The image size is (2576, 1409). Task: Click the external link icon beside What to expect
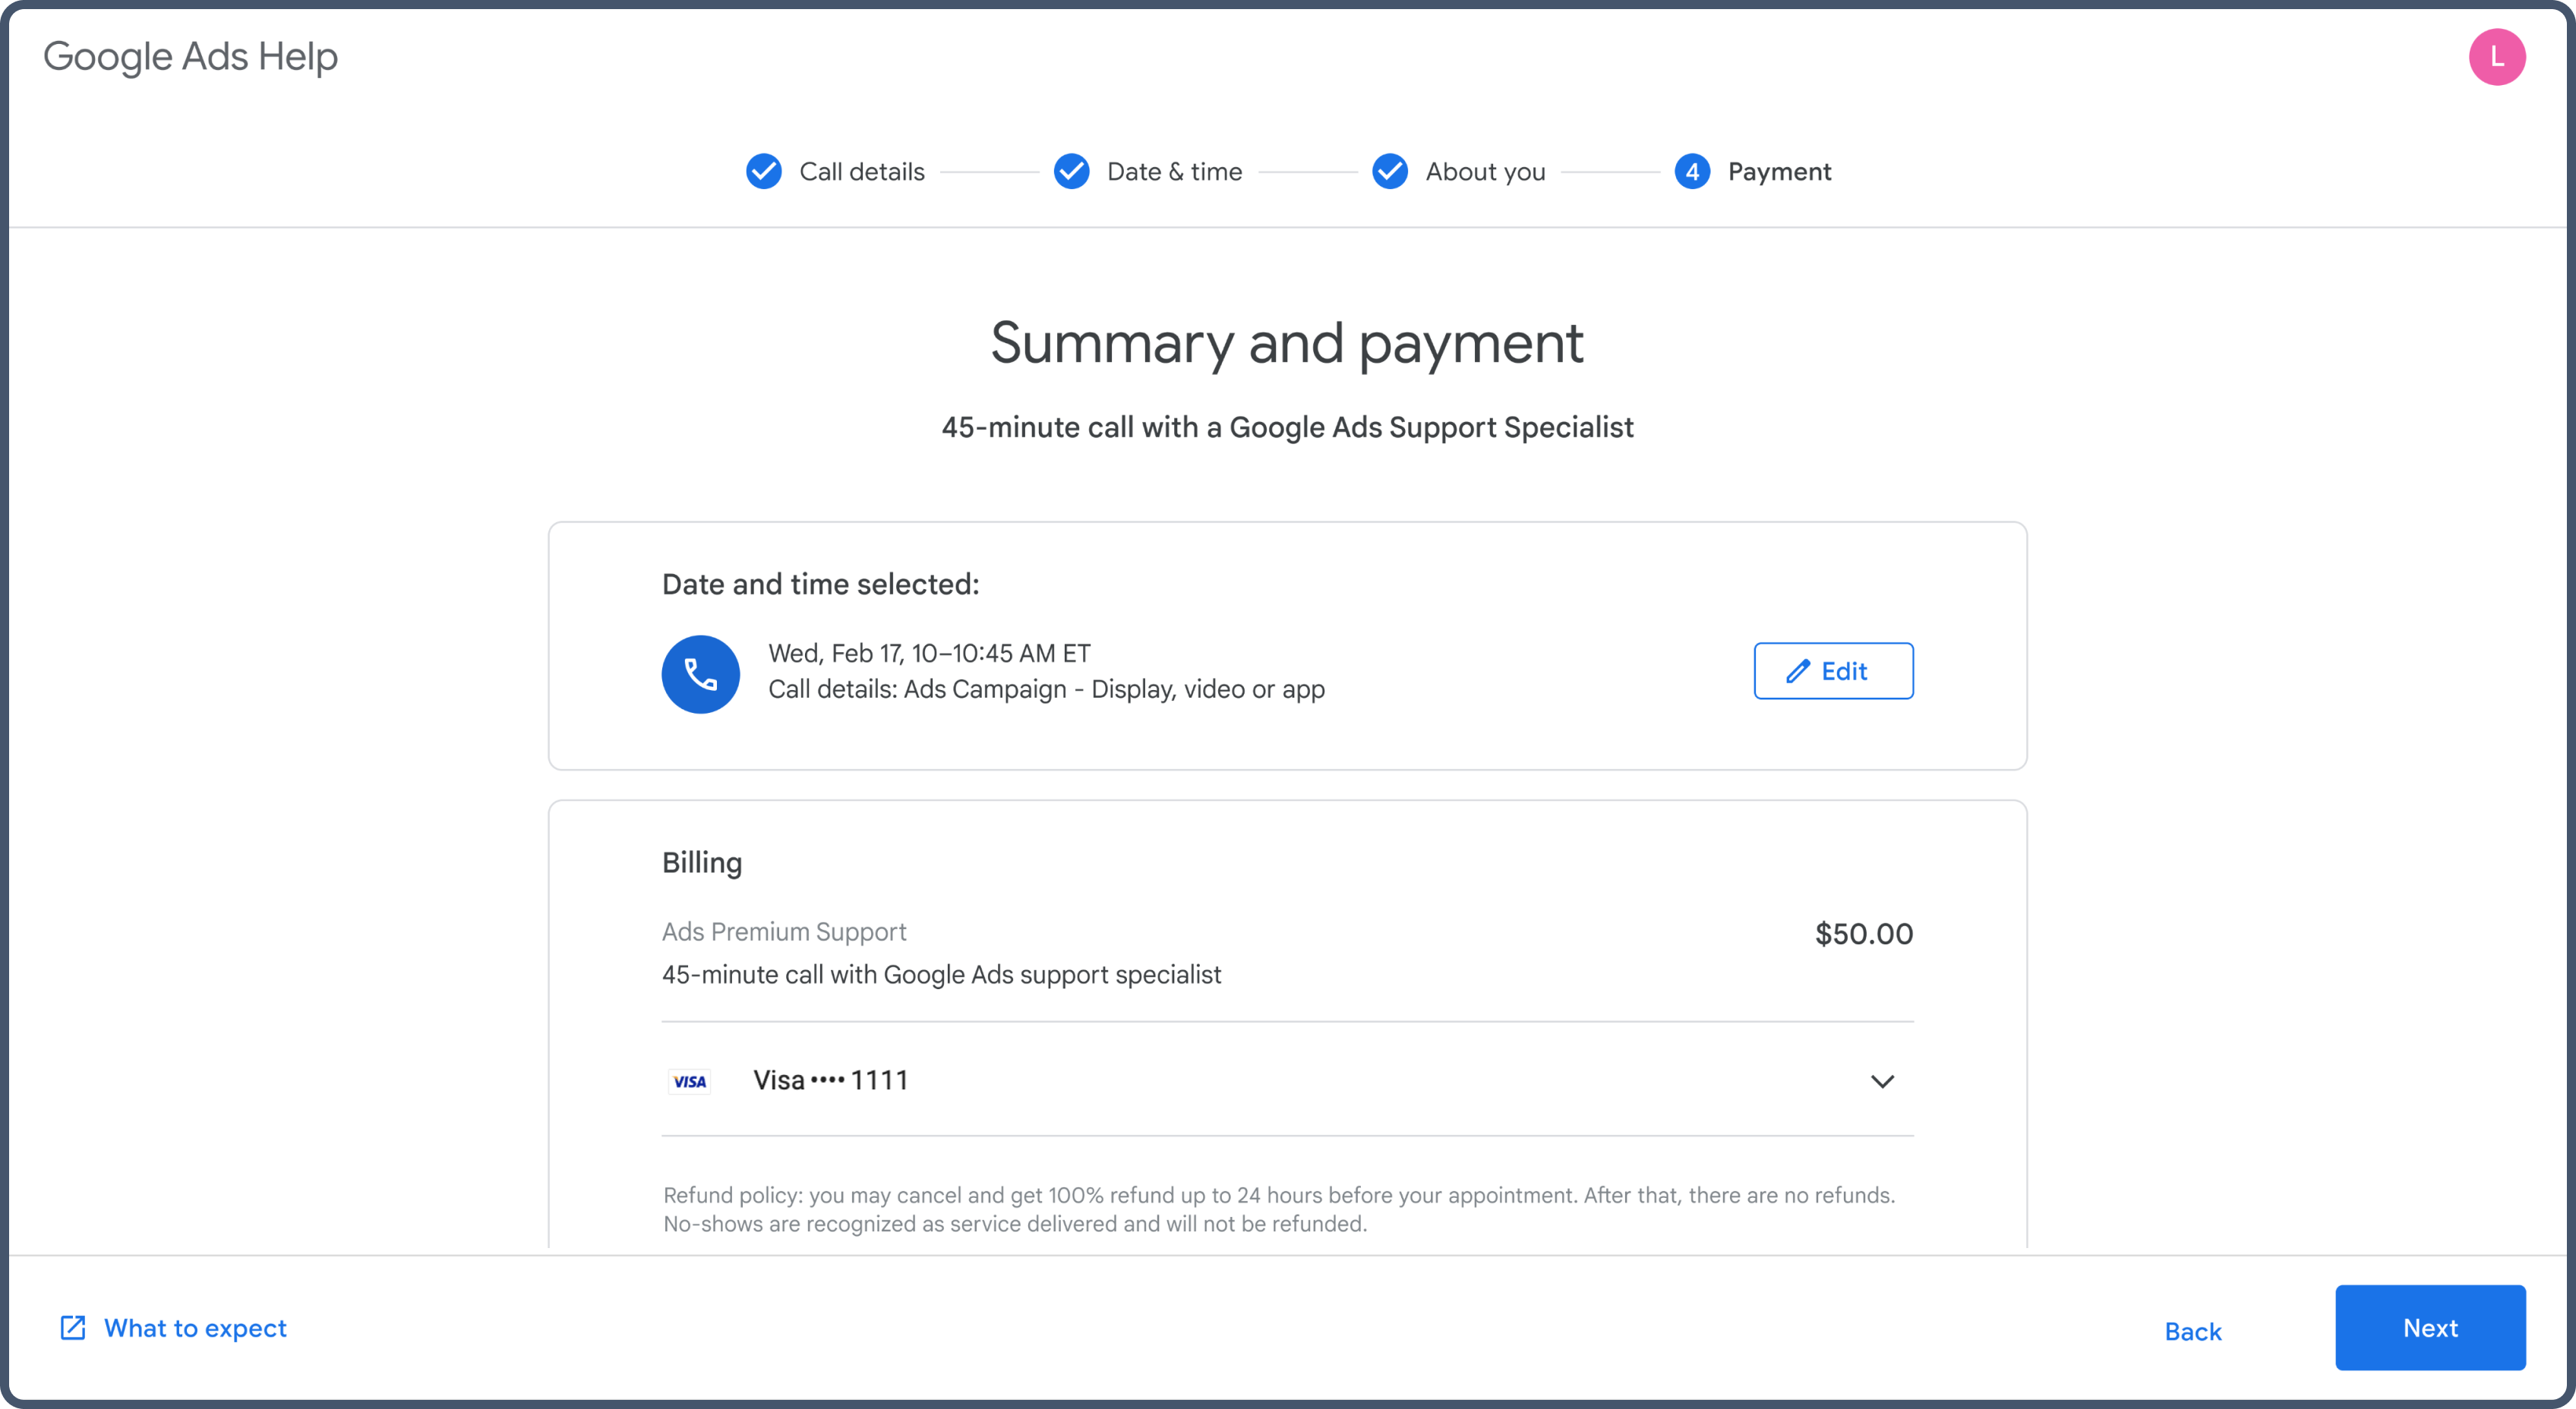point(73,1327)
